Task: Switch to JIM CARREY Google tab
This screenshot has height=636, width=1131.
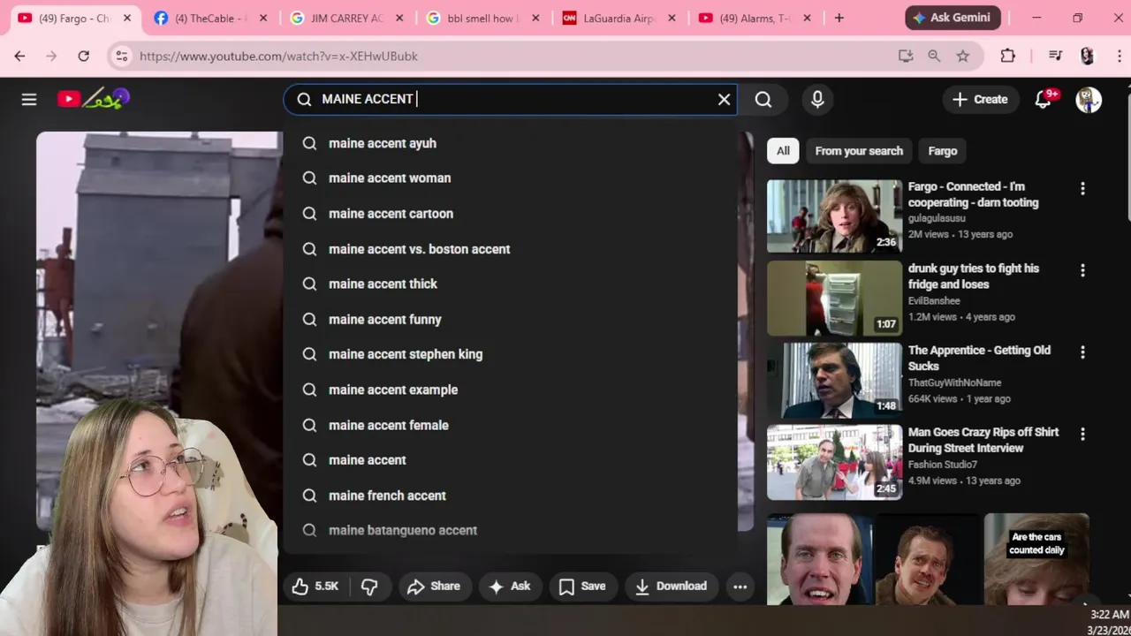Action: click(x=345, y=18)
